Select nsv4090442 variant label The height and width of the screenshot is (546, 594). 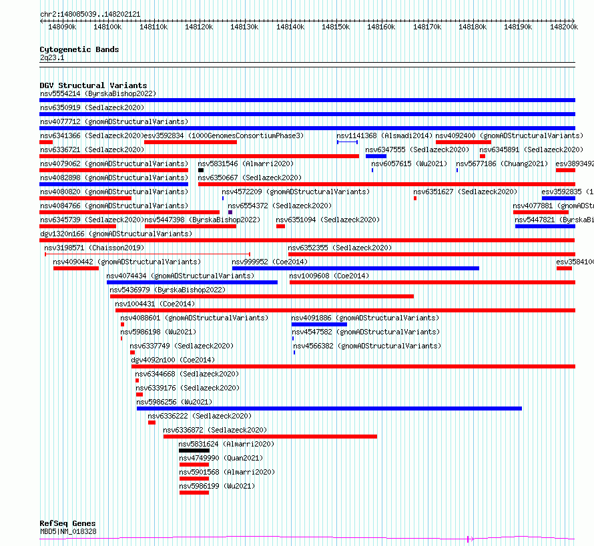coord(127,262)
